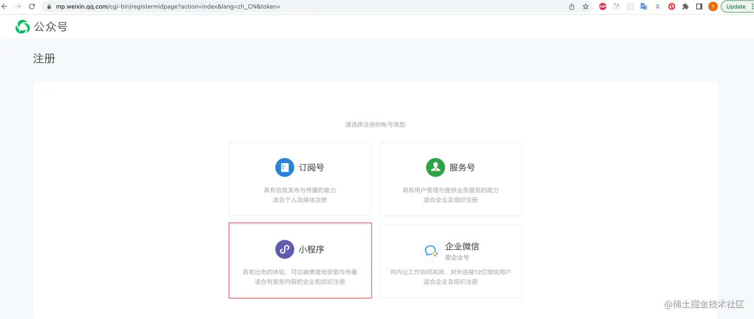Click the 注册 page heading
754x319 pixels.
click(44, 59)
